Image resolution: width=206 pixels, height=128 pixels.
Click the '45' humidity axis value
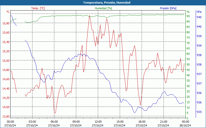pyautogui.click(x=188, y=70)
